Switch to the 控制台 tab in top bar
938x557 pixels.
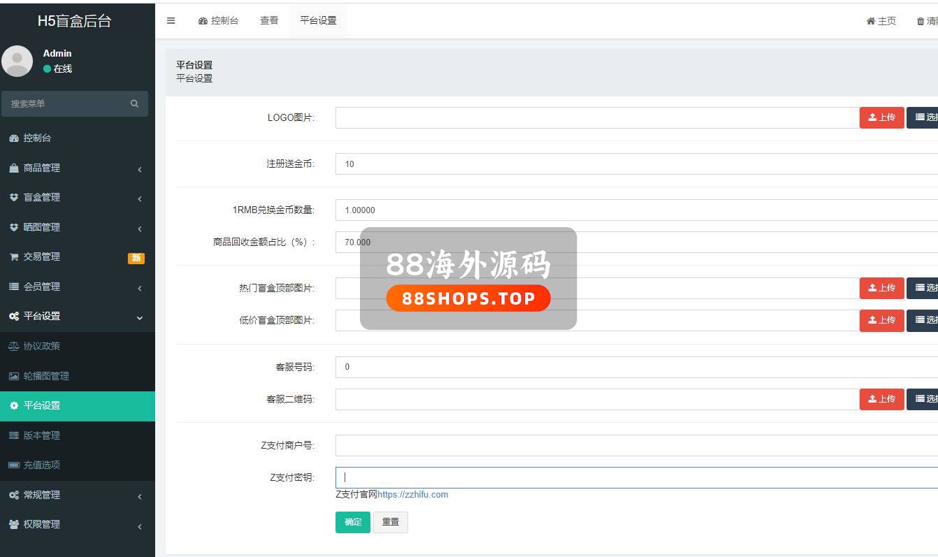[218, 21]
